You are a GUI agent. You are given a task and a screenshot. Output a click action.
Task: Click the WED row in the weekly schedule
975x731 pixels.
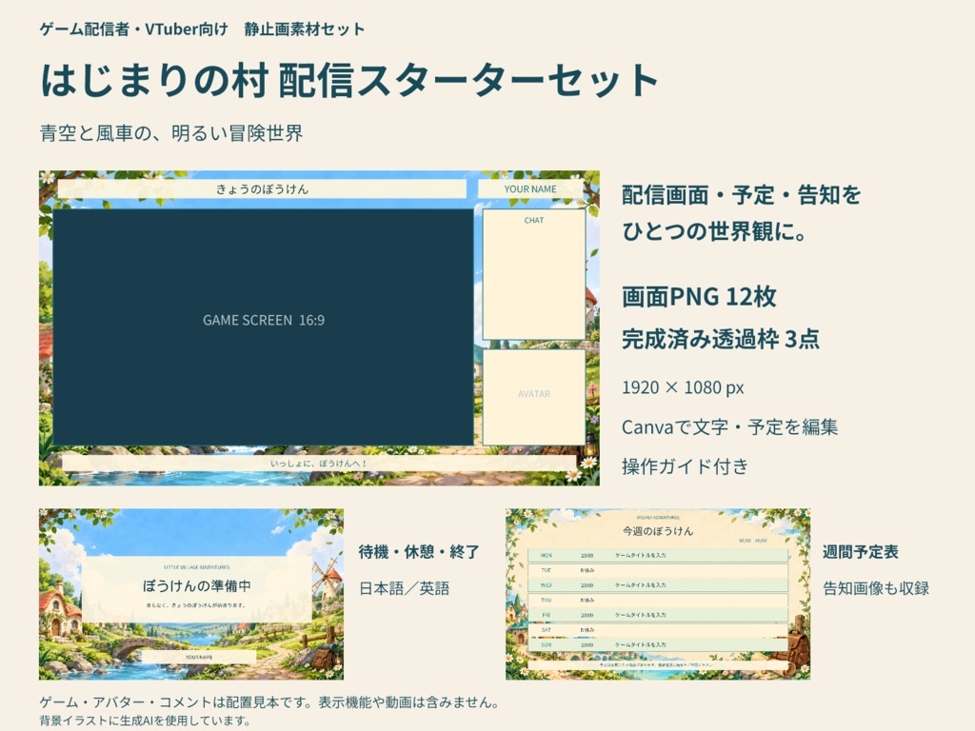658,585
